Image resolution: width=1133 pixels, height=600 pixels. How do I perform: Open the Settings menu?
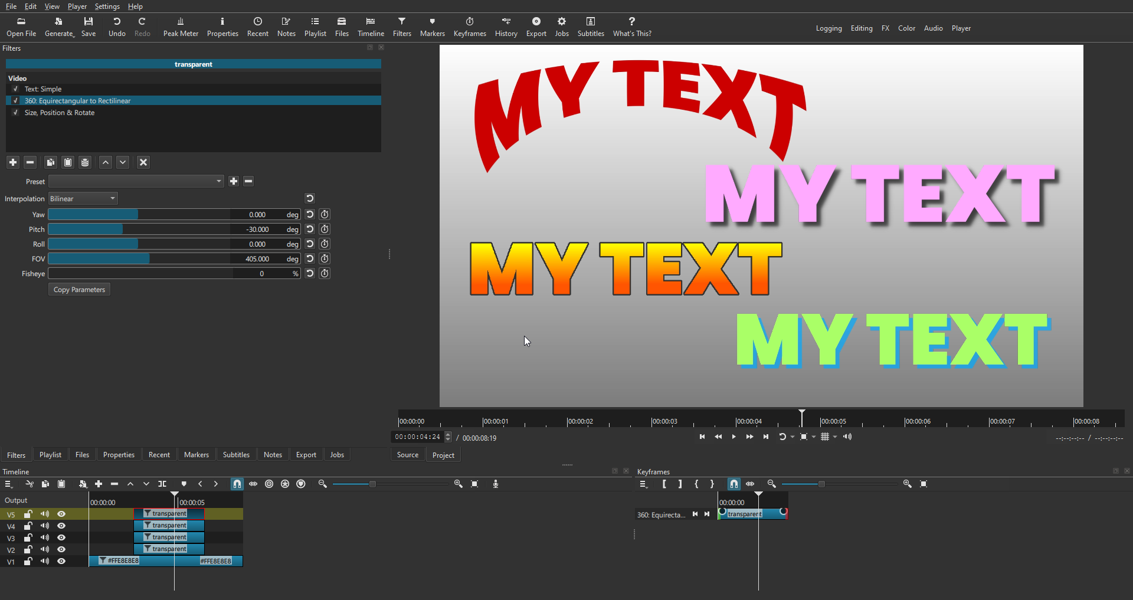107,6
